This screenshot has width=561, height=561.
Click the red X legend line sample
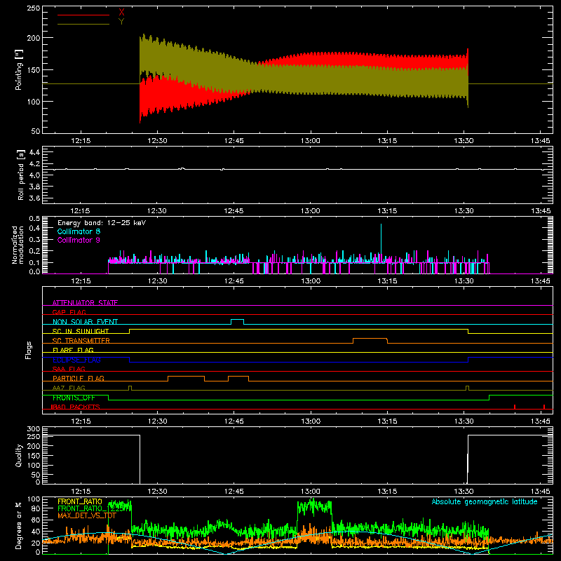(x=83, y=15)
